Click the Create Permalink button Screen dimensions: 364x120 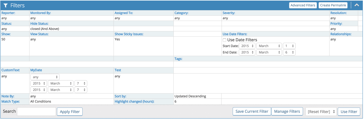pyautogui.click(x=332, y=5)
